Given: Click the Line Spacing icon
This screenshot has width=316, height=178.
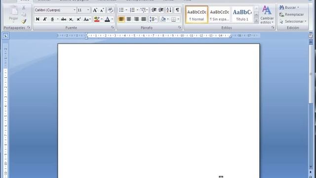Looking at the screenshot, I should tap(152, 19).
